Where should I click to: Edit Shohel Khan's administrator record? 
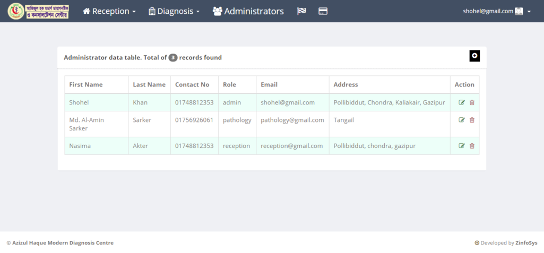point(462,102)
